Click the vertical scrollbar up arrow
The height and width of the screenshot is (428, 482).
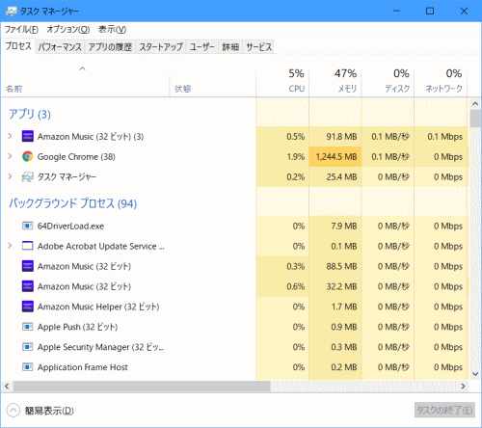click(475, 104)
